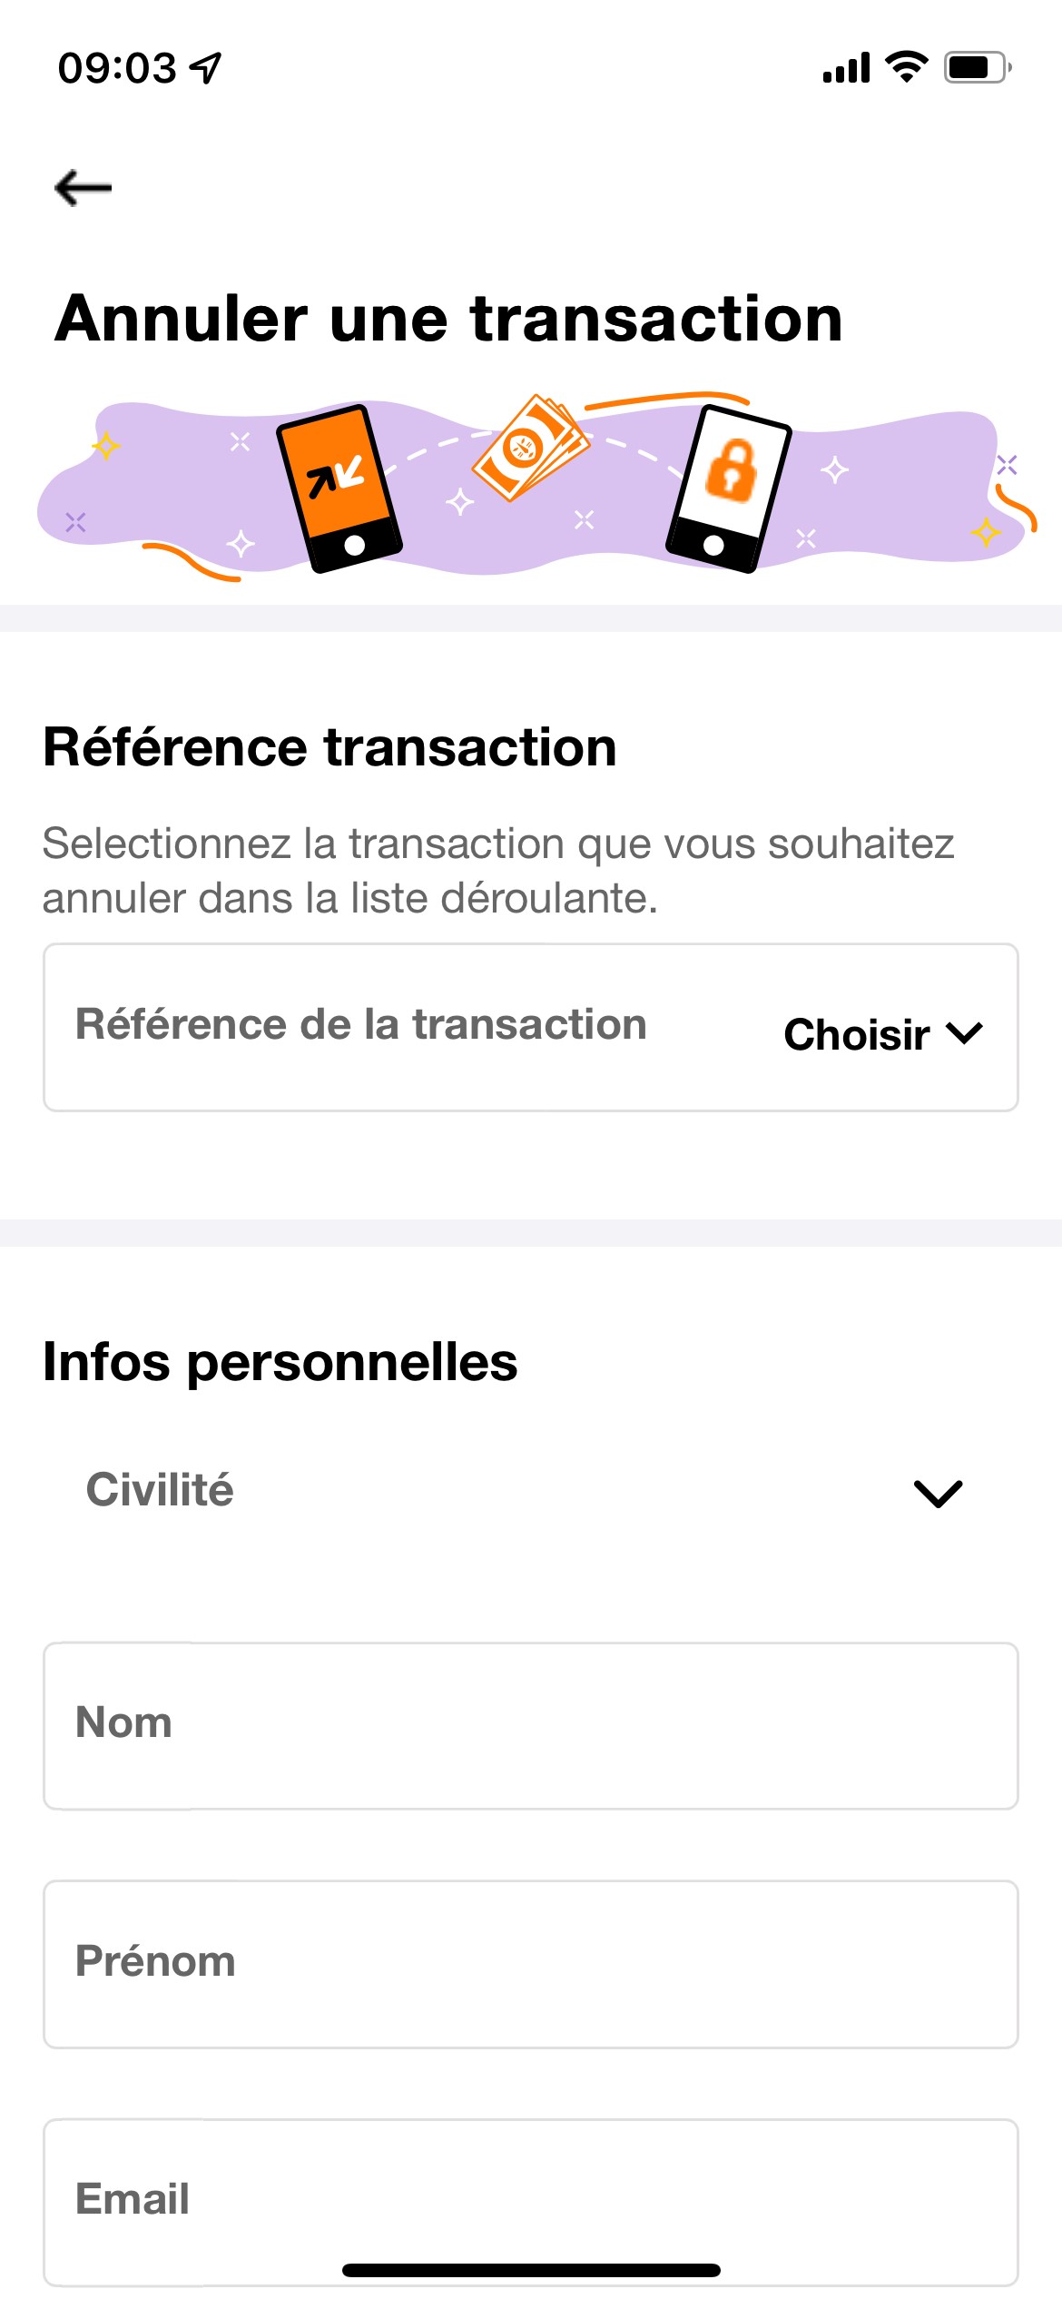Tap the chevron next to Choisir
Viewport: 1062px width, 2299px height.
pyautogui.click(x=964, y=1033)
